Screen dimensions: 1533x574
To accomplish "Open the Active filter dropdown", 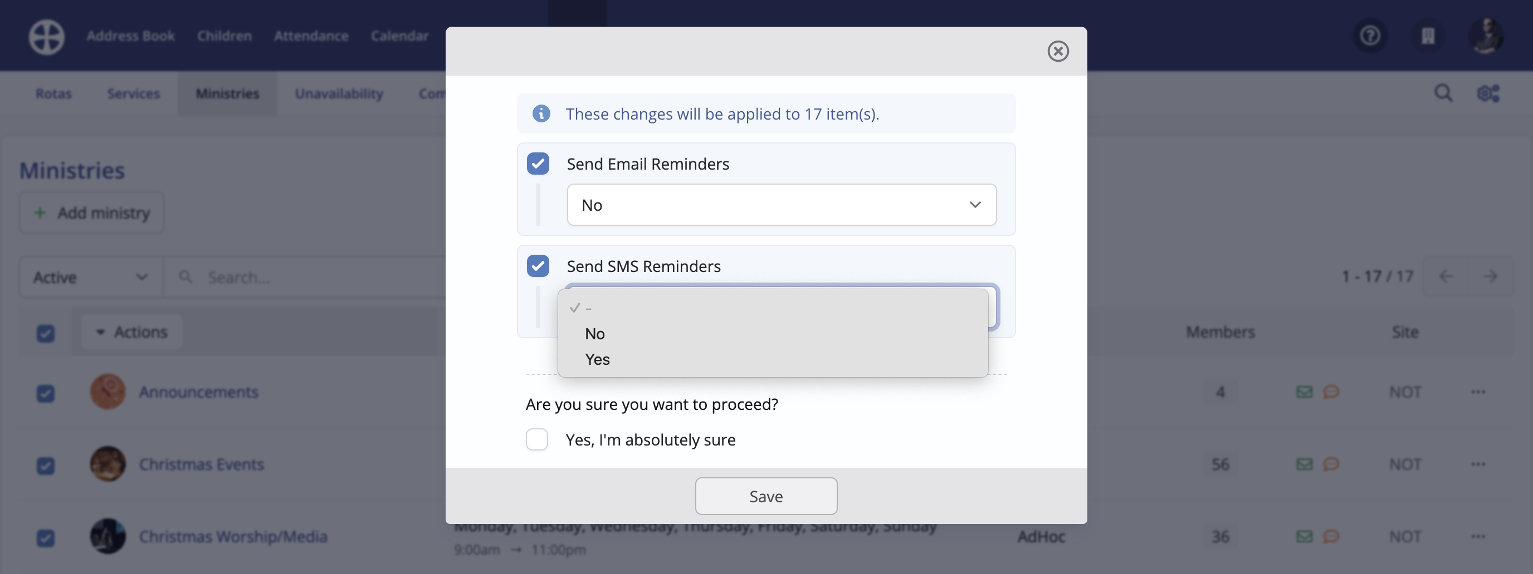I will pyautogui.click(x=88, y=276).
